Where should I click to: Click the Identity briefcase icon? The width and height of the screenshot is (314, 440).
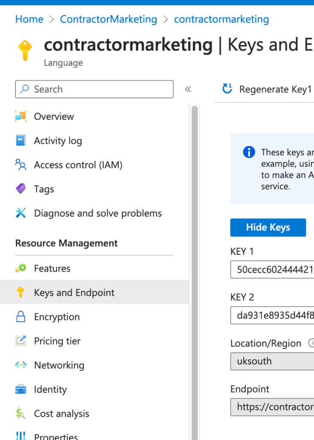(x=21, y=389)
